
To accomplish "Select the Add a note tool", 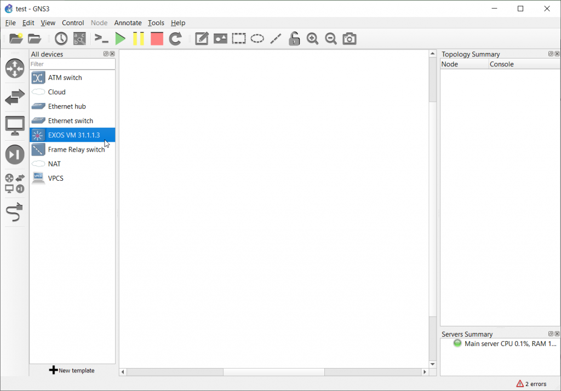I will tap(202, 39).
